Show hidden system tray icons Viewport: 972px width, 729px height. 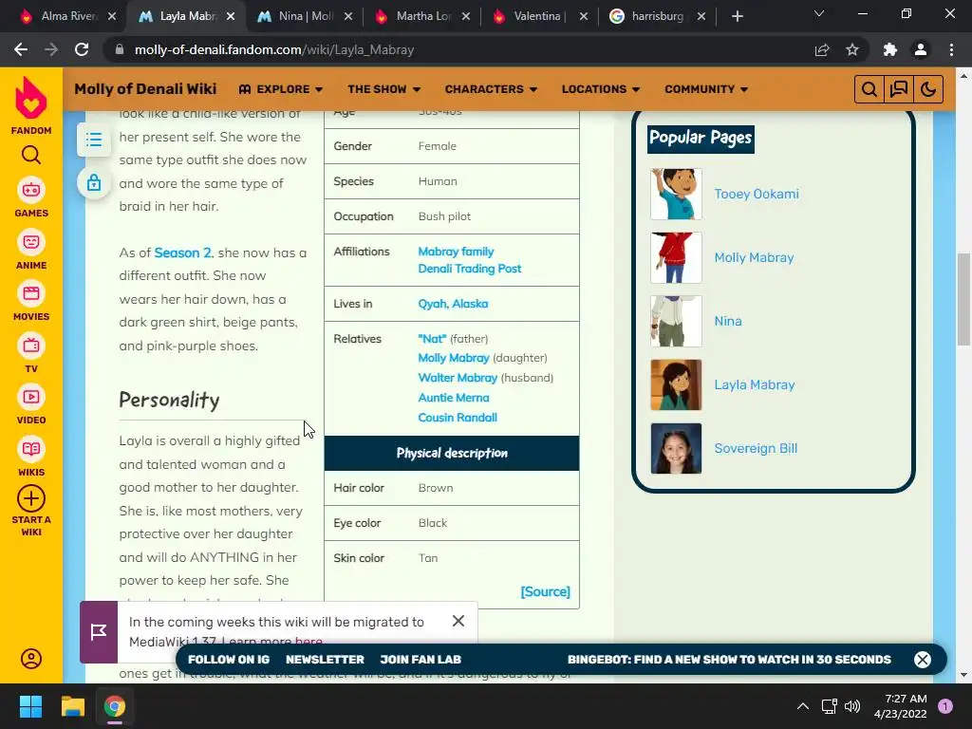pyautogui.click(x=803, y=706)
